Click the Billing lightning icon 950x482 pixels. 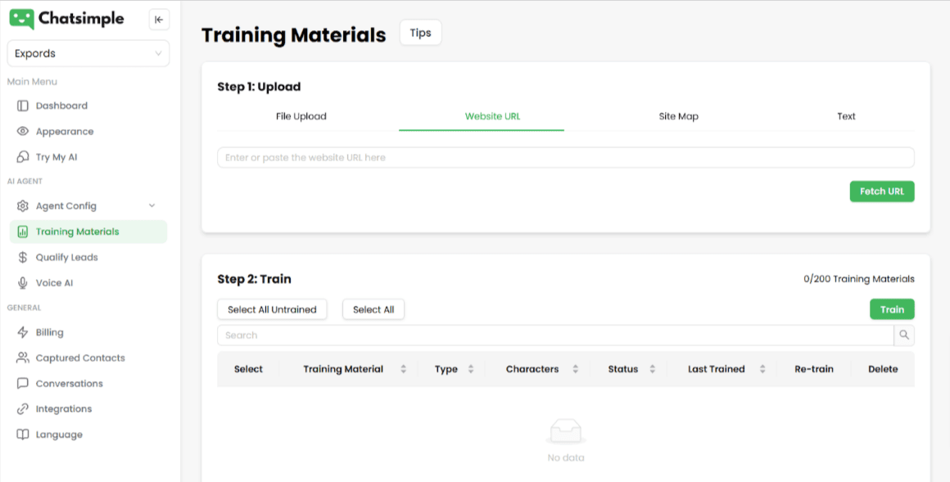[x=23, y=332]
